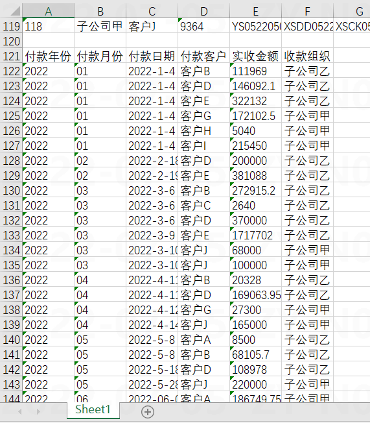The height and width of the screenshot is (423, 370).
Task: Click cell containing 付款月份
Action: (100, 56)
